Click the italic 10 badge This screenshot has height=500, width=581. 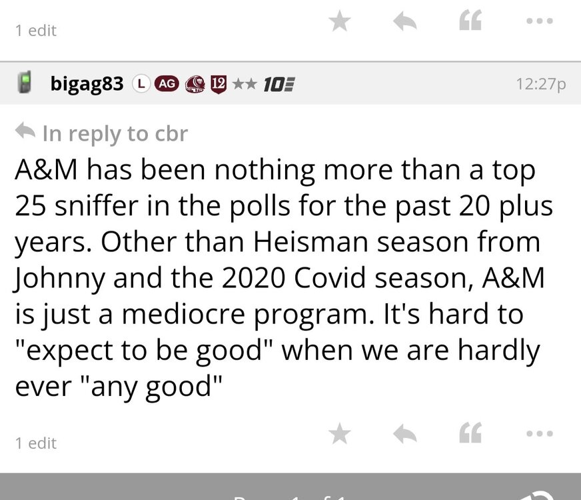click(279, 85)
